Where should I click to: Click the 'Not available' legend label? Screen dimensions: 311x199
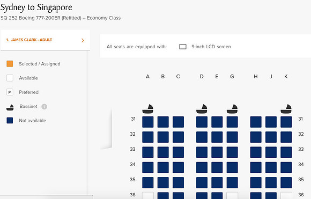[33, 121]
